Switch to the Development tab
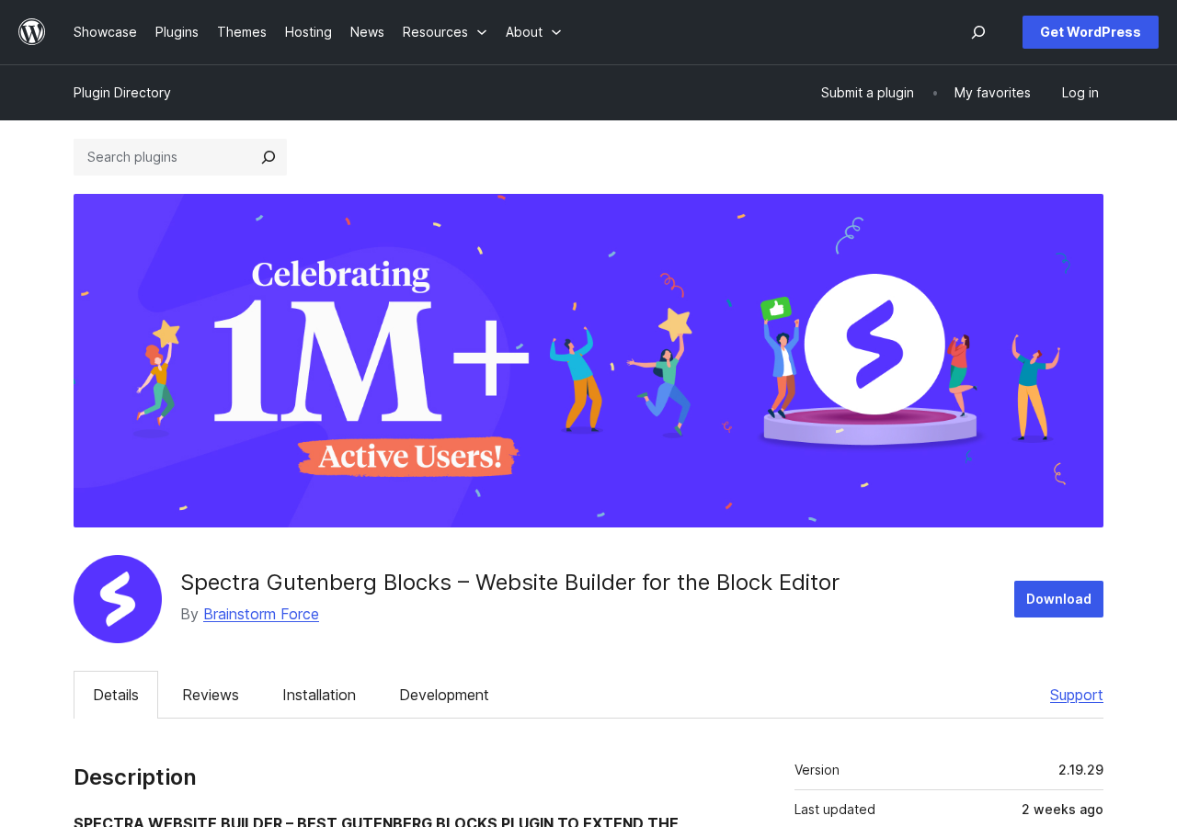This screenshot has width=1177, height=827. [x=444, y=695]
